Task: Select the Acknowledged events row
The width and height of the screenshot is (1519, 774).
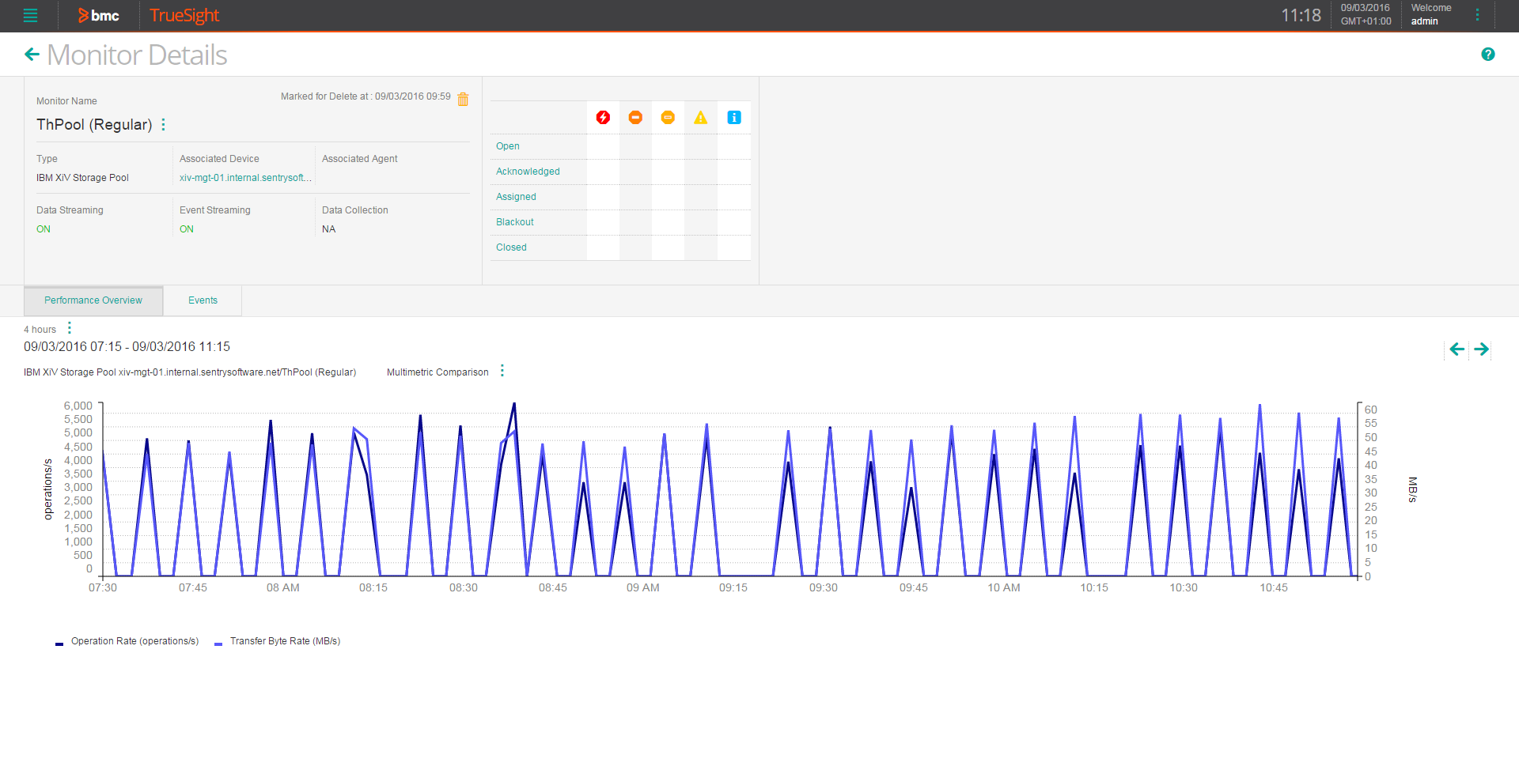Action: coord(620,172)
